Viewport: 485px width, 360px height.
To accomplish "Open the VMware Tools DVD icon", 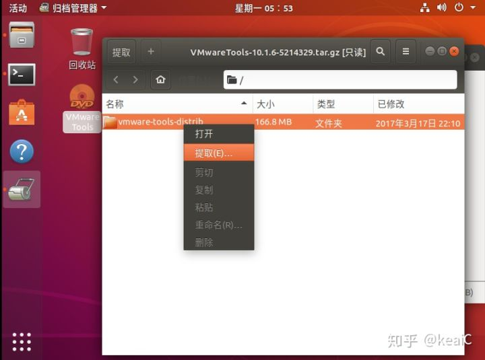I will [x=82, y=108].
